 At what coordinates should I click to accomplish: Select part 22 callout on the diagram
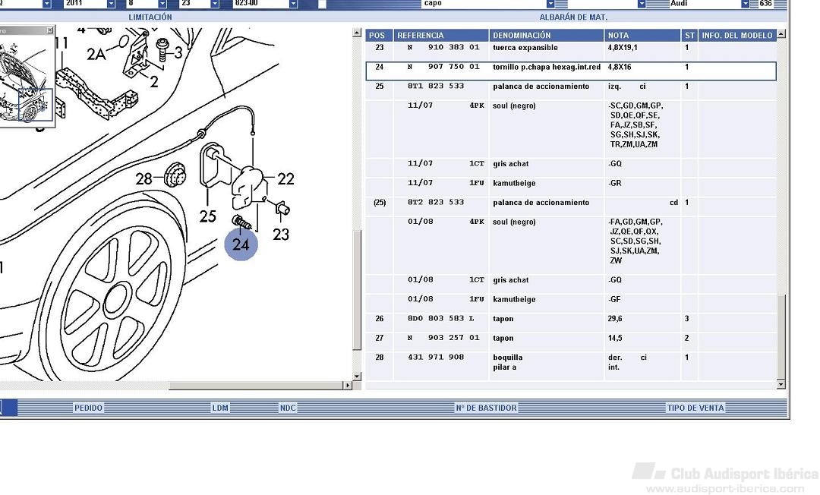[285, 179]
